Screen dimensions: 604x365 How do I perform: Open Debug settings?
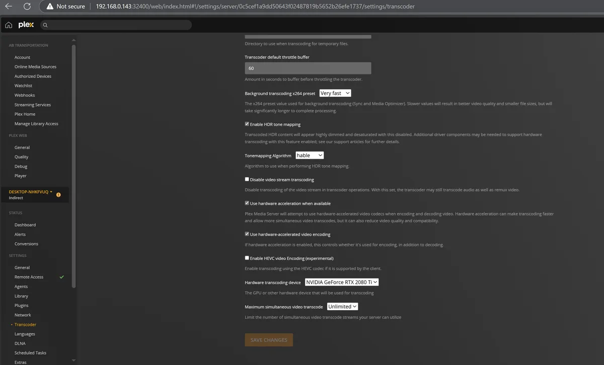click(21, 166)
